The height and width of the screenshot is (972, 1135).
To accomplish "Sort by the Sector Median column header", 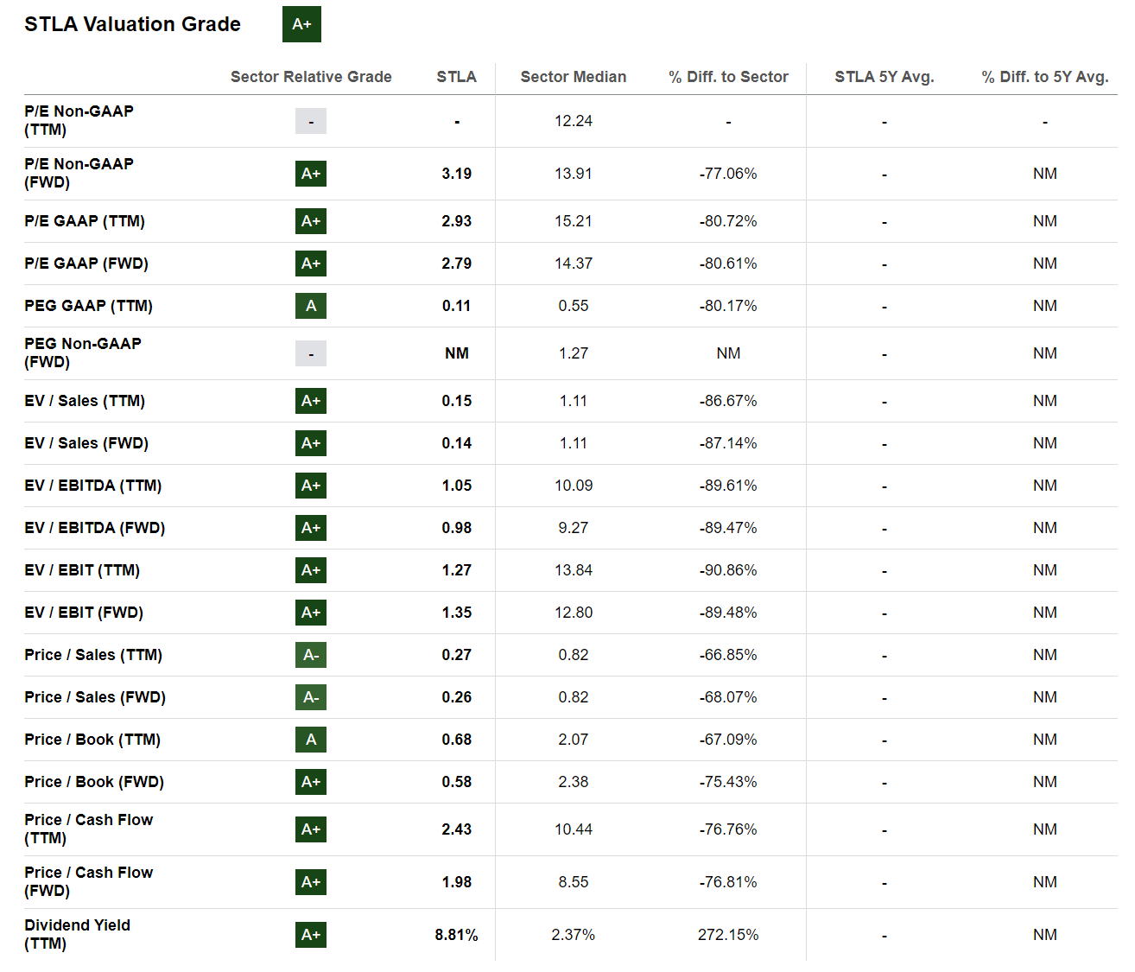I will (x=573, y=77).
